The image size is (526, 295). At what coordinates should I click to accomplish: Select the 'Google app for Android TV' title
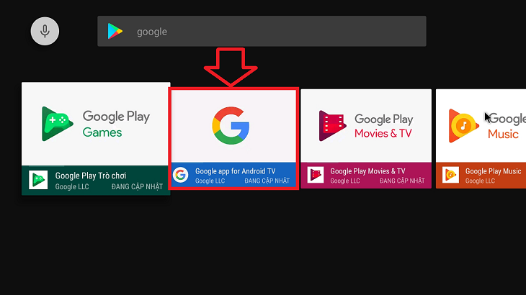pos(235,171)
